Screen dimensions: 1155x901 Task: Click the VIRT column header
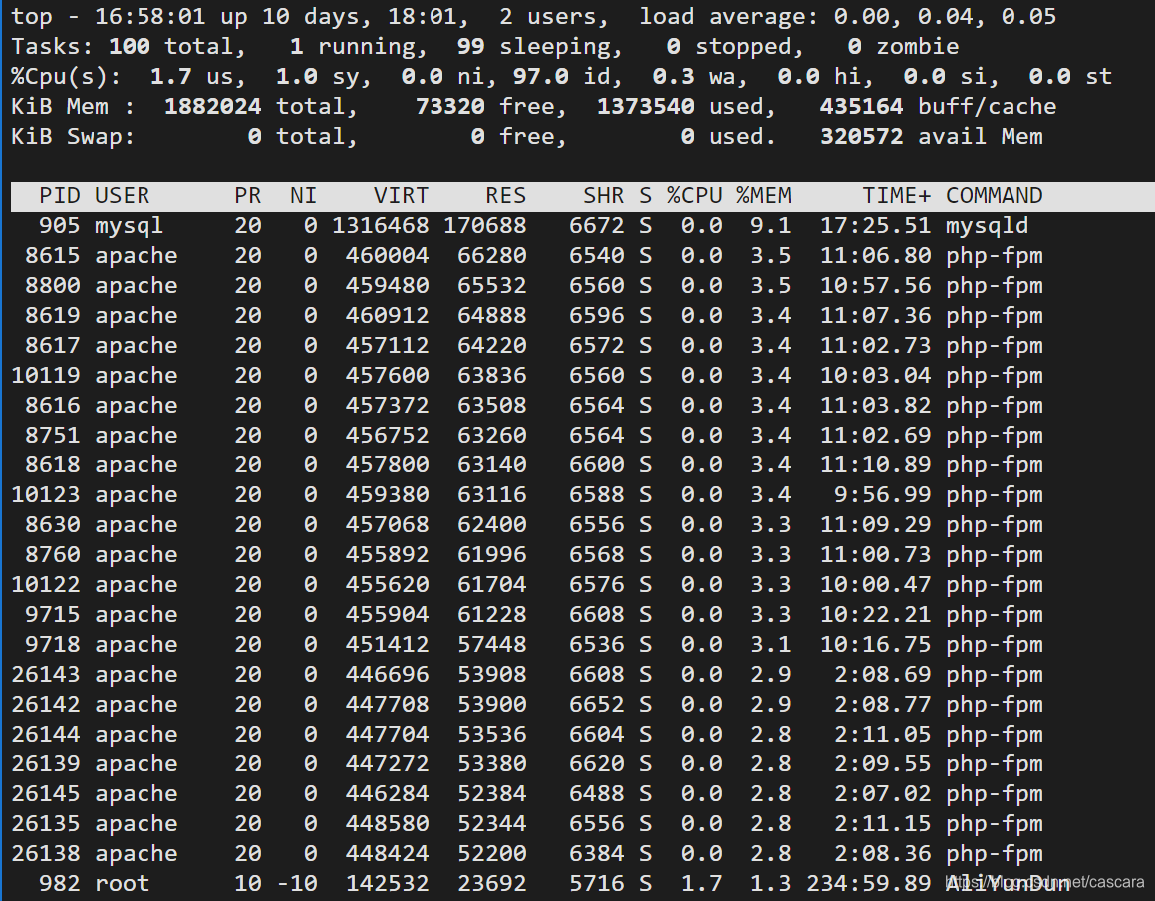pos(401,196)
